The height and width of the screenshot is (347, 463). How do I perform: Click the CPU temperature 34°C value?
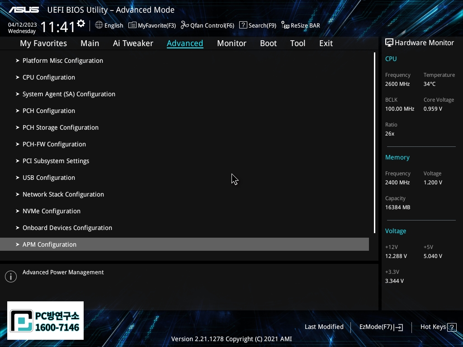(430, 84)
